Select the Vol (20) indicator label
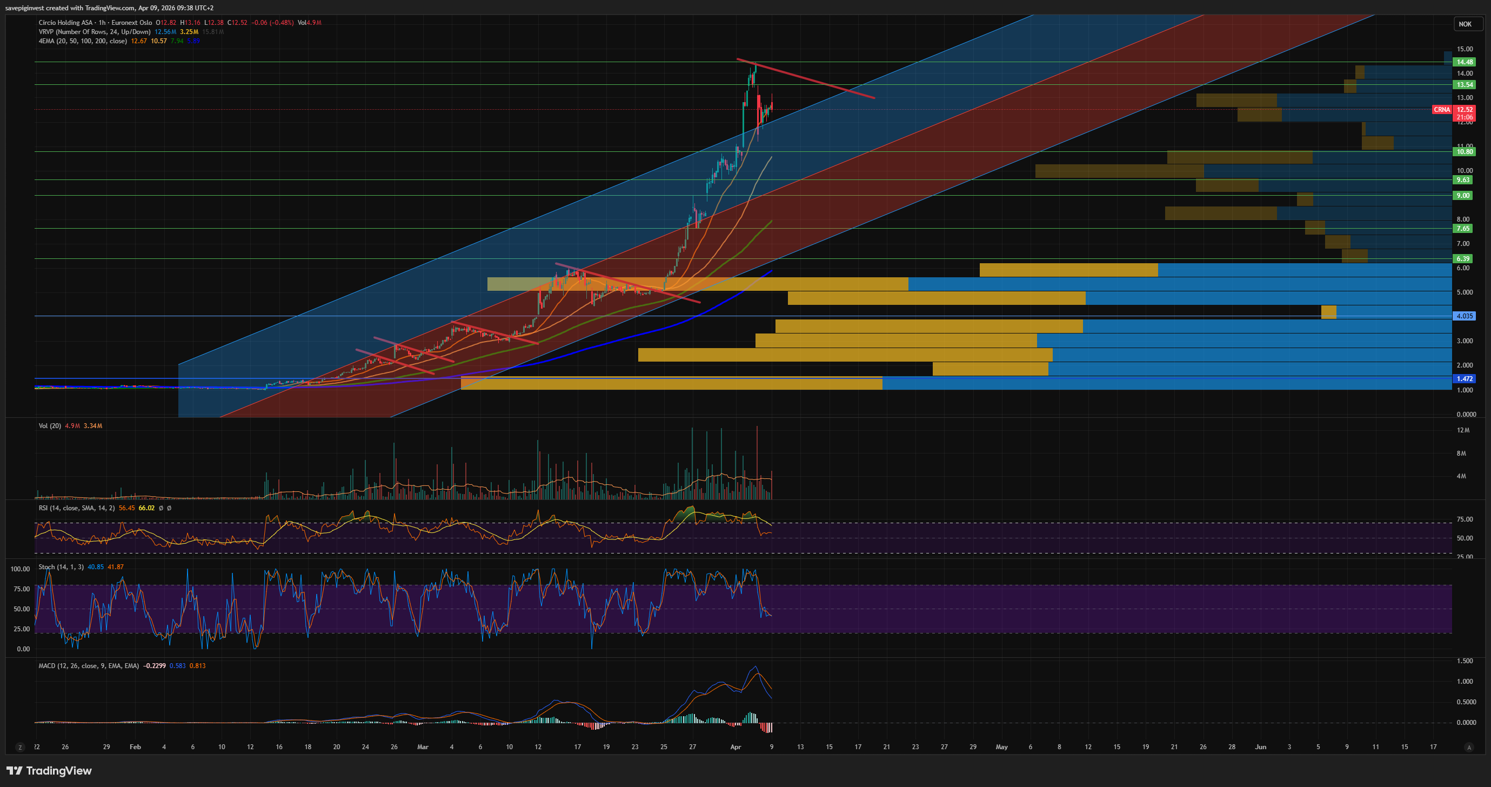 50,425
